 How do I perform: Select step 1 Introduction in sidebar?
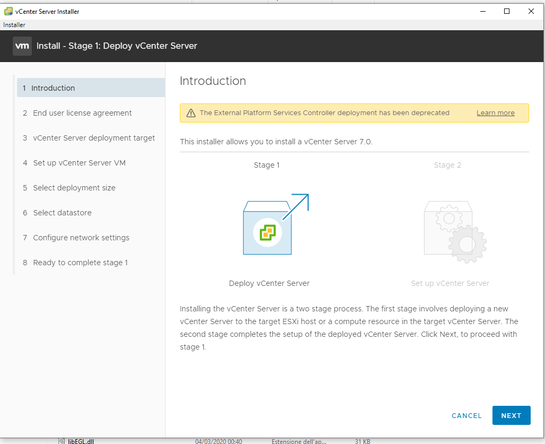pos(91,88)
